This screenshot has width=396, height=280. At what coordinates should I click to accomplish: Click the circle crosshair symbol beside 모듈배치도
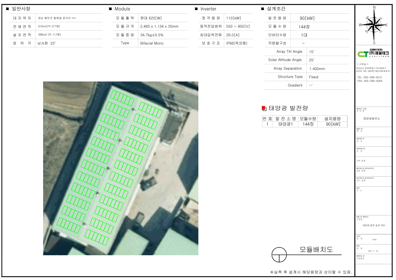click(279, 255)
